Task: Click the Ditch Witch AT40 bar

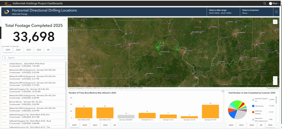Action: click(x=84, y=113)
